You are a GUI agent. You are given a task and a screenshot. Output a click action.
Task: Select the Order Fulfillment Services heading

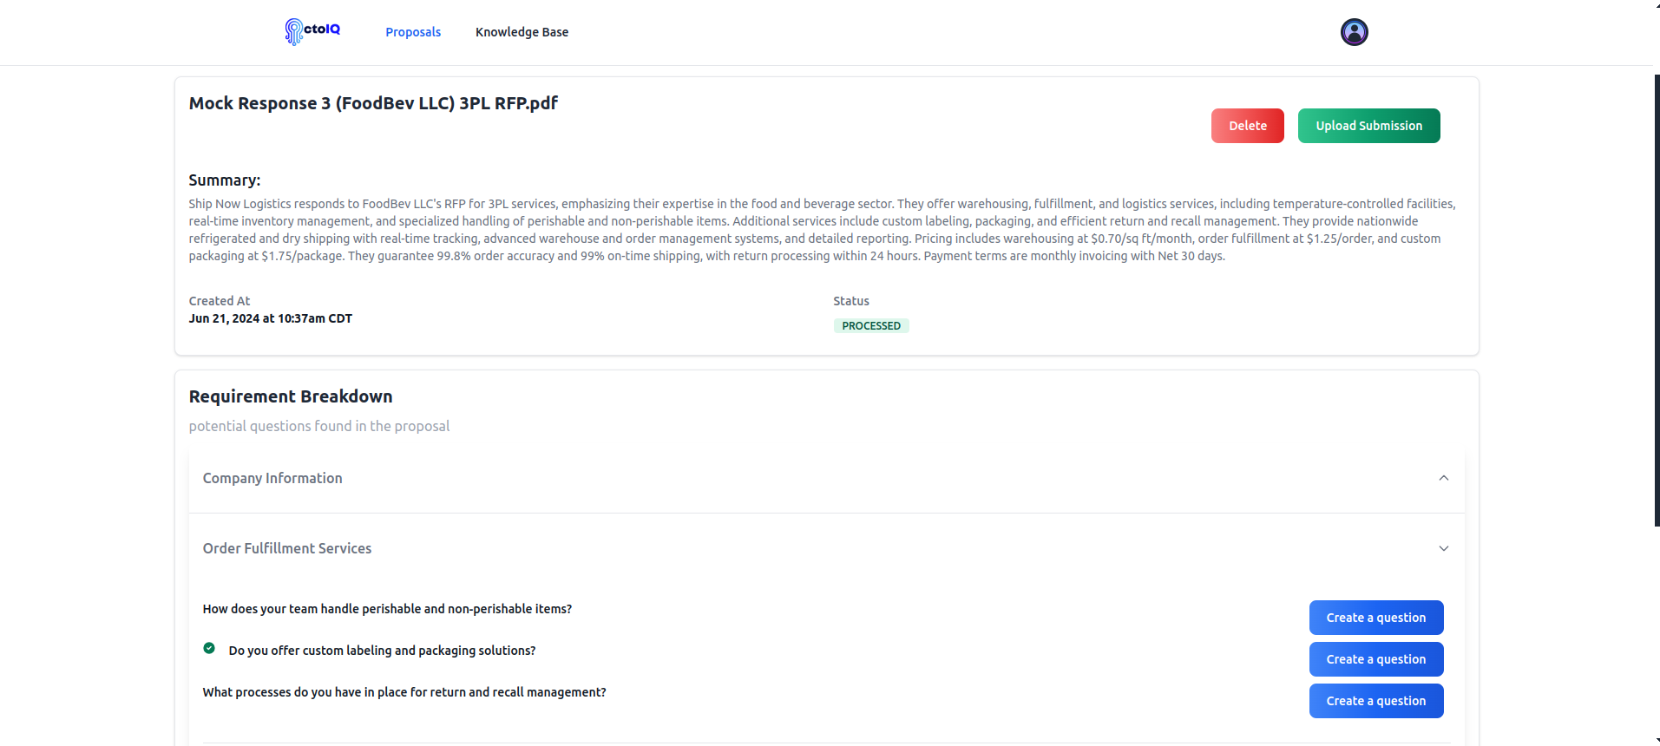pyautogui.click(x=287, y=548)
